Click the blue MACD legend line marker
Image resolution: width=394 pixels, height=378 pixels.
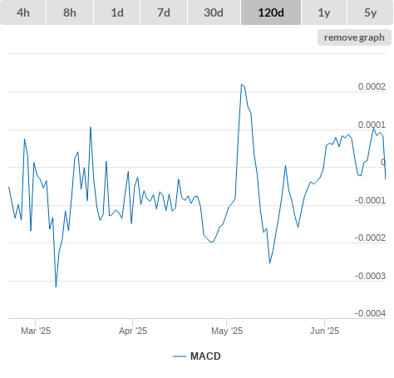(x=180, y=356)
